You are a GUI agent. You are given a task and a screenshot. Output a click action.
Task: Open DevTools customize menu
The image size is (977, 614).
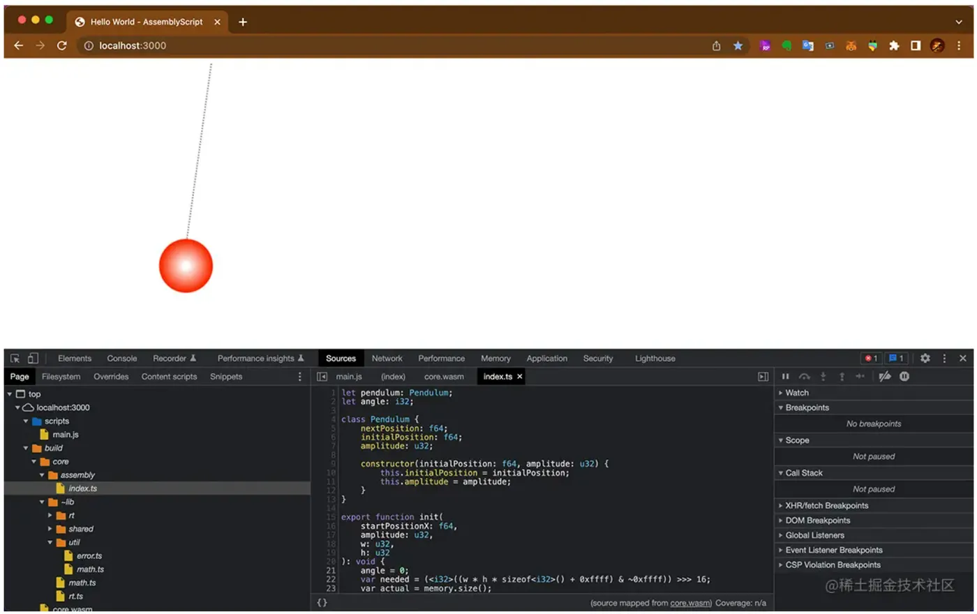point(945,358)
